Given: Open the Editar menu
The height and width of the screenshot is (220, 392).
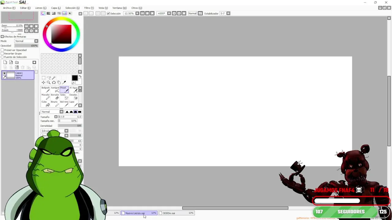Looking at the screenshot, I should 25,8.
